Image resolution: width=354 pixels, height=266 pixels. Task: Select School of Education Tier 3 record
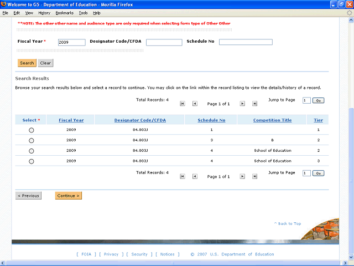pos(32,161)
